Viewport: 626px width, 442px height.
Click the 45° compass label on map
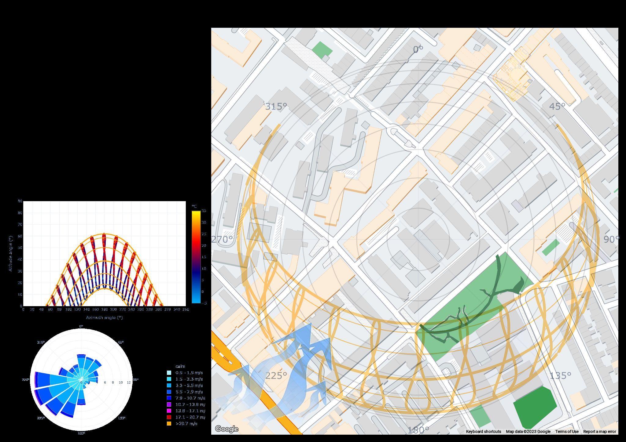(557, 107)
